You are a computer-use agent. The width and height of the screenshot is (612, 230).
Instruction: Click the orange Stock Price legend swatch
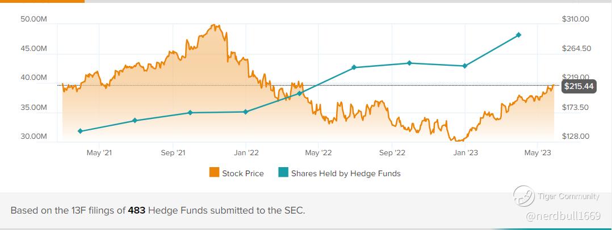coord(215,173)
